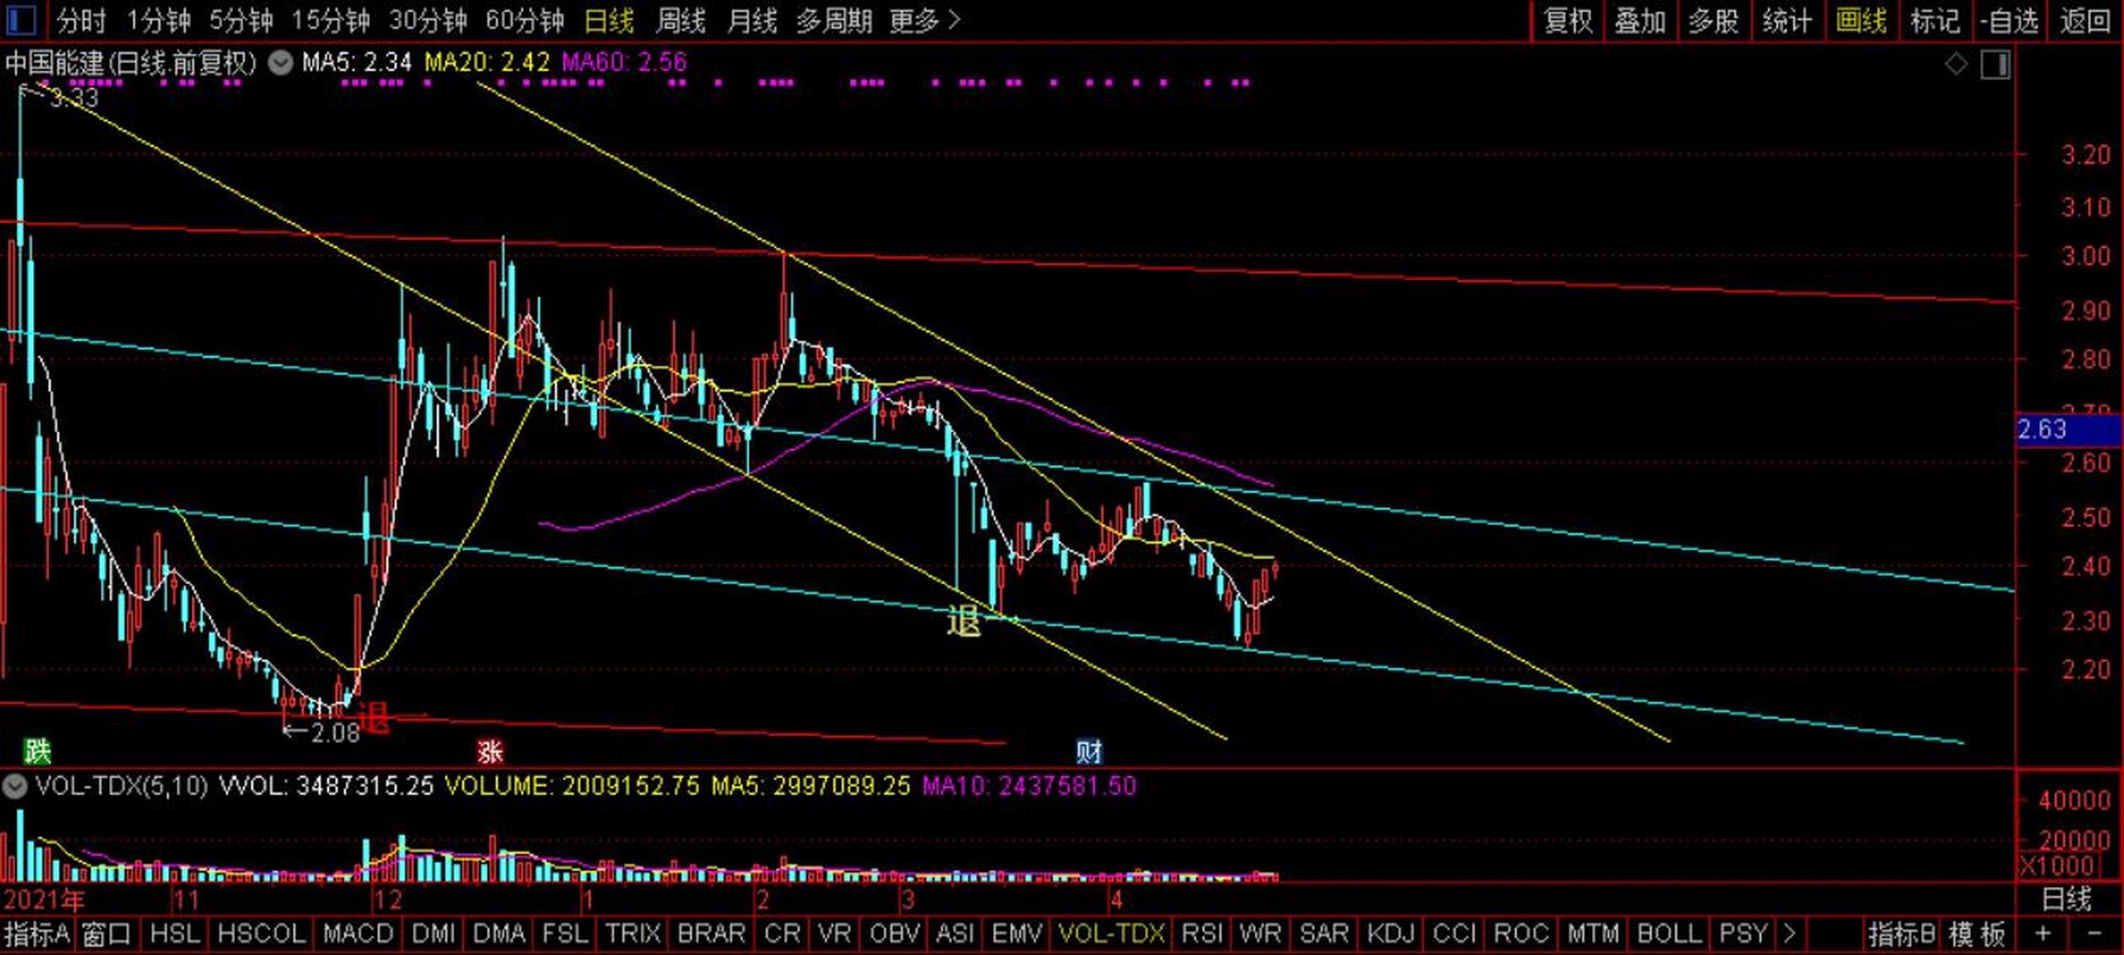Image resolution: width=2124 pixels, height=955 pixels.
Task: Open dropdown next to 中国能建 title
Action: (281, 63)
